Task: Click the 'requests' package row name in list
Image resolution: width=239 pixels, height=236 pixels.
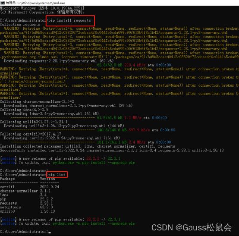Action: pos(8,203)
